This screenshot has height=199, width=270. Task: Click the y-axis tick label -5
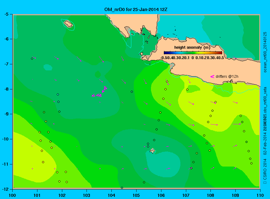pos(6,14)
